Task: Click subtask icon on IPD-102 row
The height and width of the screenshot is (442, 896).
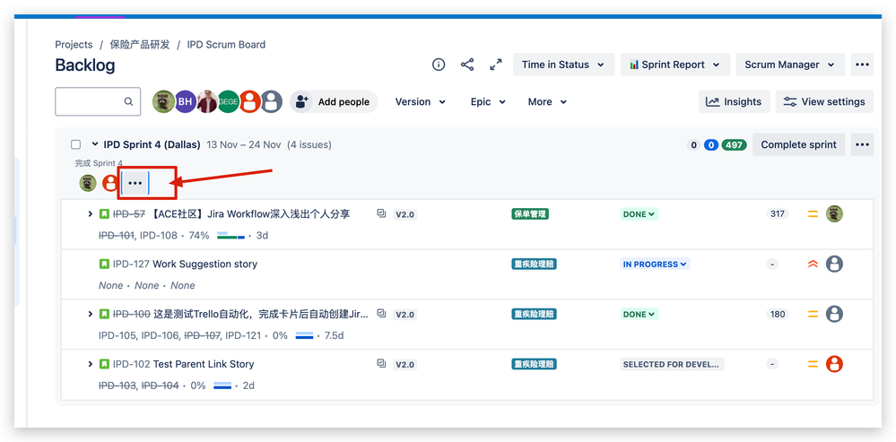Action: tap(382, 363)
